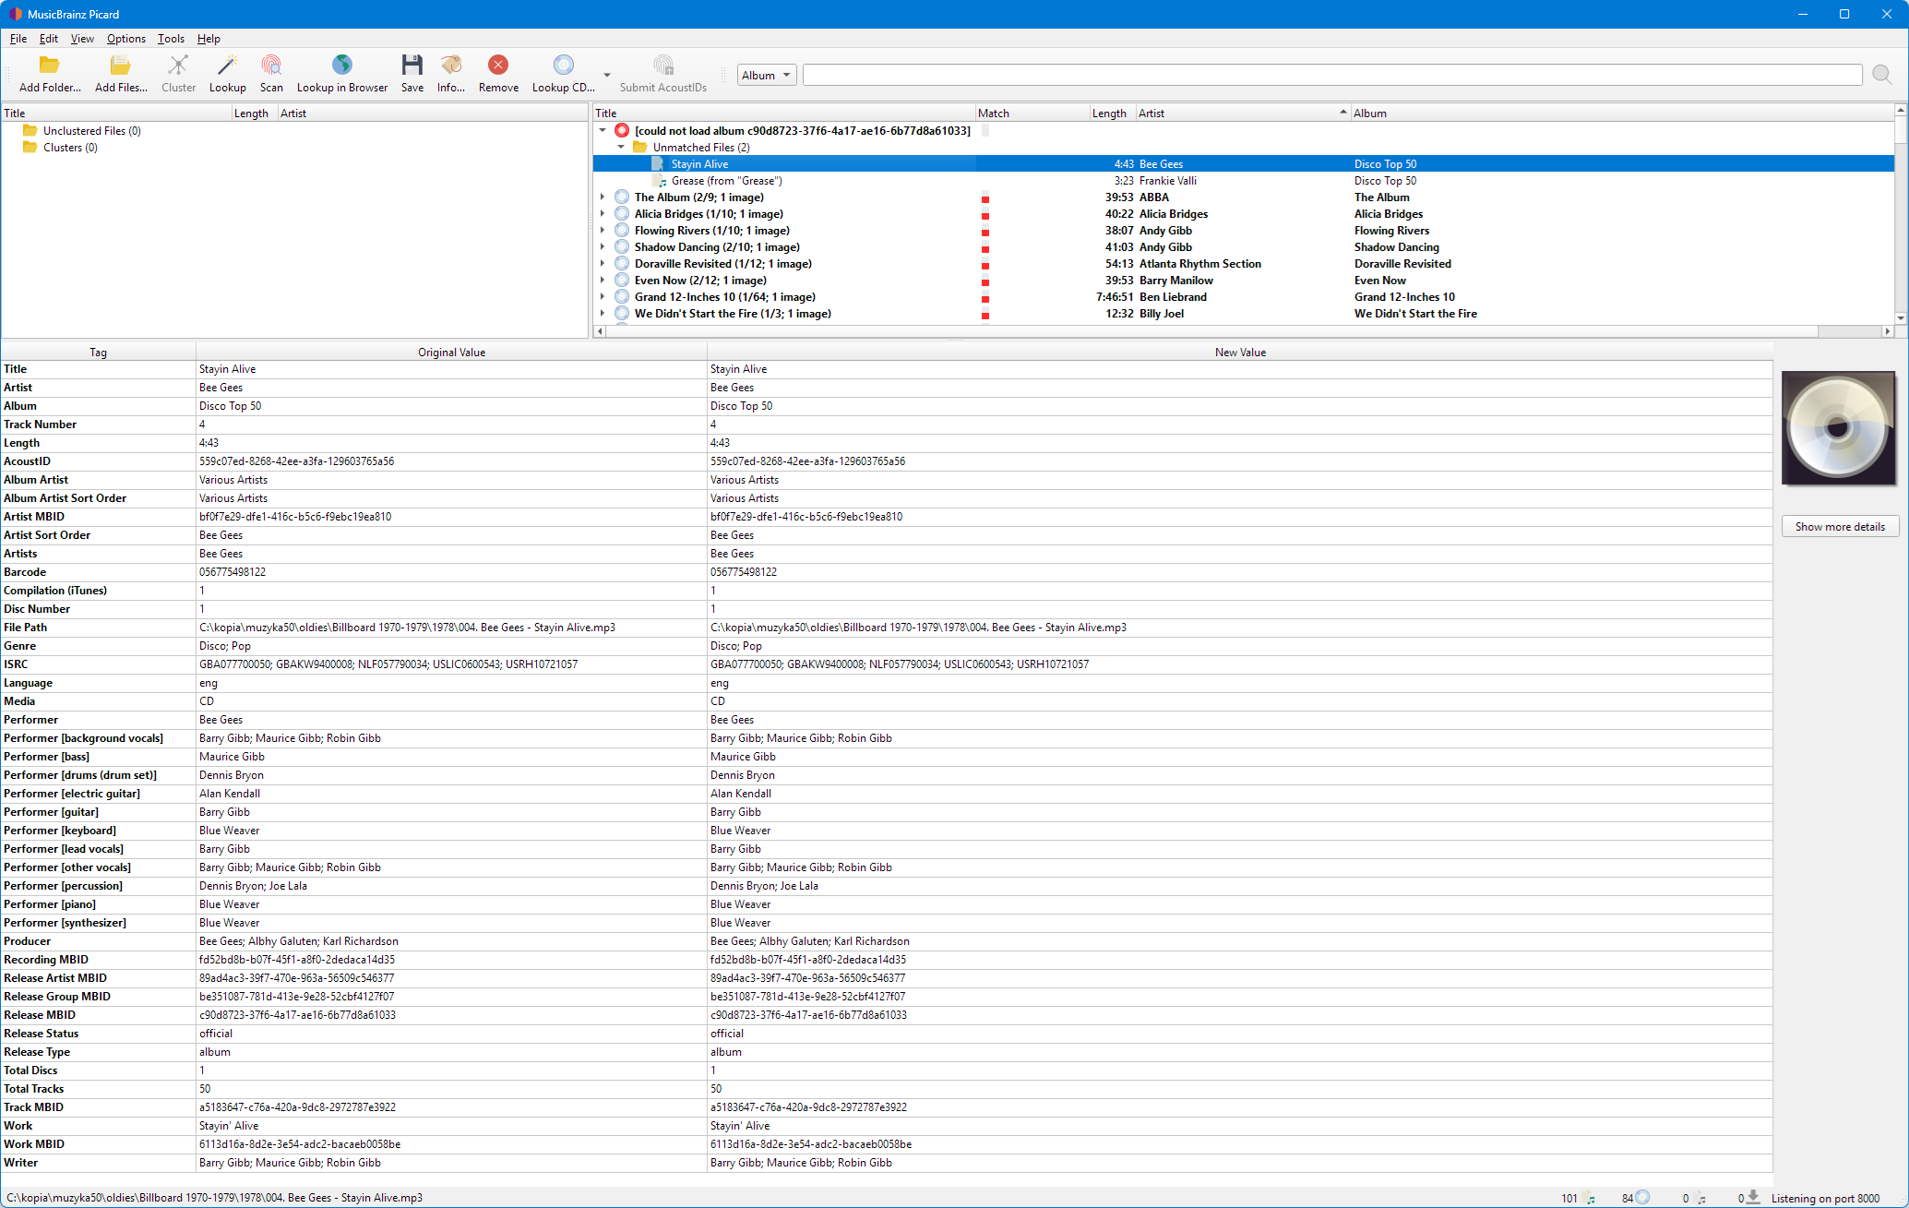Open the Lookup CD drive dropdown arrow

click(607, 75)
